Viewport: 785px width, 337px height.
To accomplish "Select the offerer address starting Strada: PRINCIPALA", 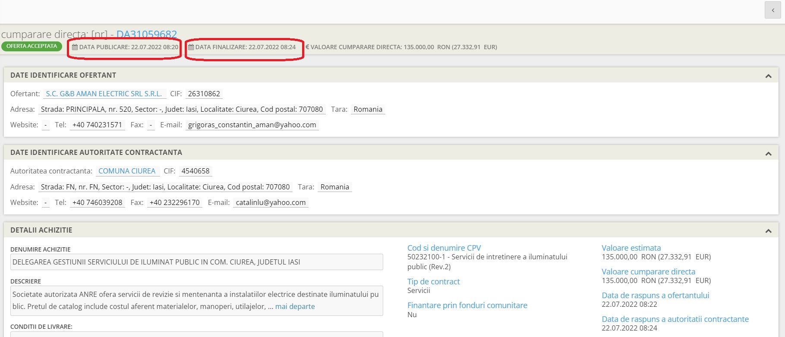I will coord(182,109).
